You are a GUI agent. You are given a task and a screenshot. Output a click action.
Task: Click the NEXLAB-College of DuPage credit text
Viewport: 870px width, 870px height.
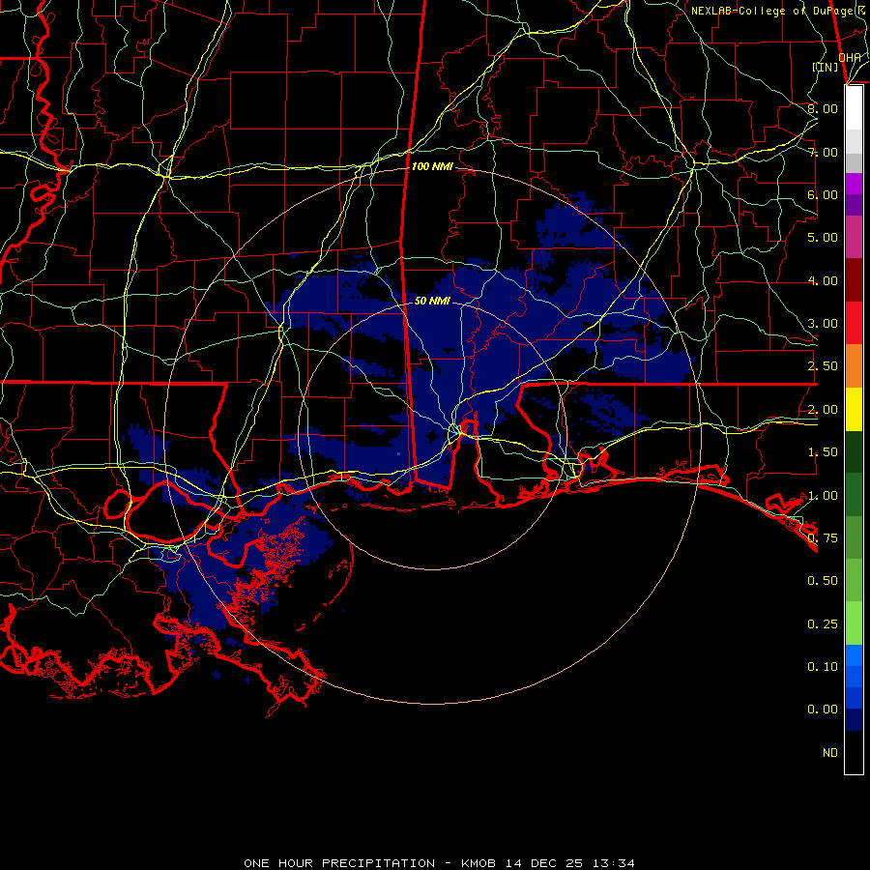click(x=778, y=11)
